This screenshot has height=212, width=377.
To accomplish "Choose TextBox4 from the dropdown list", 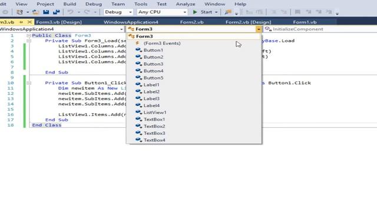I will pos(194,140).
